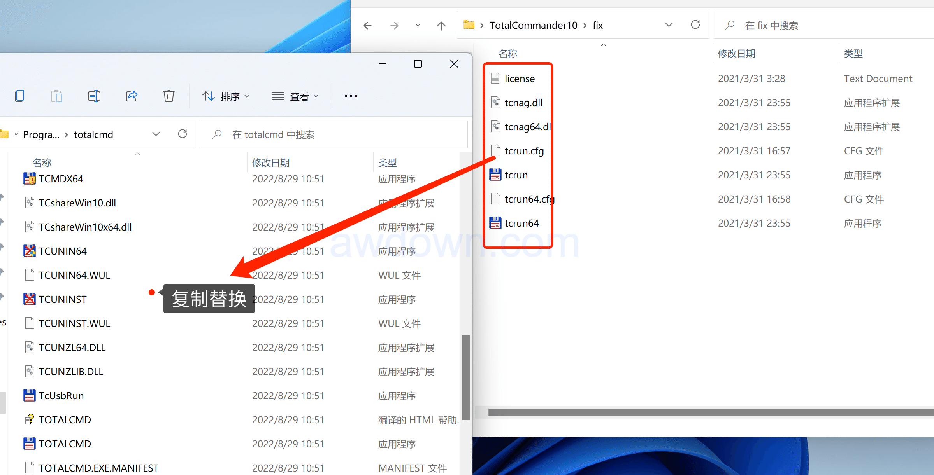The width and height of the screenshot is (934, 475).
Task: Open the 查看 view dropdown
Action: [295, 96]
